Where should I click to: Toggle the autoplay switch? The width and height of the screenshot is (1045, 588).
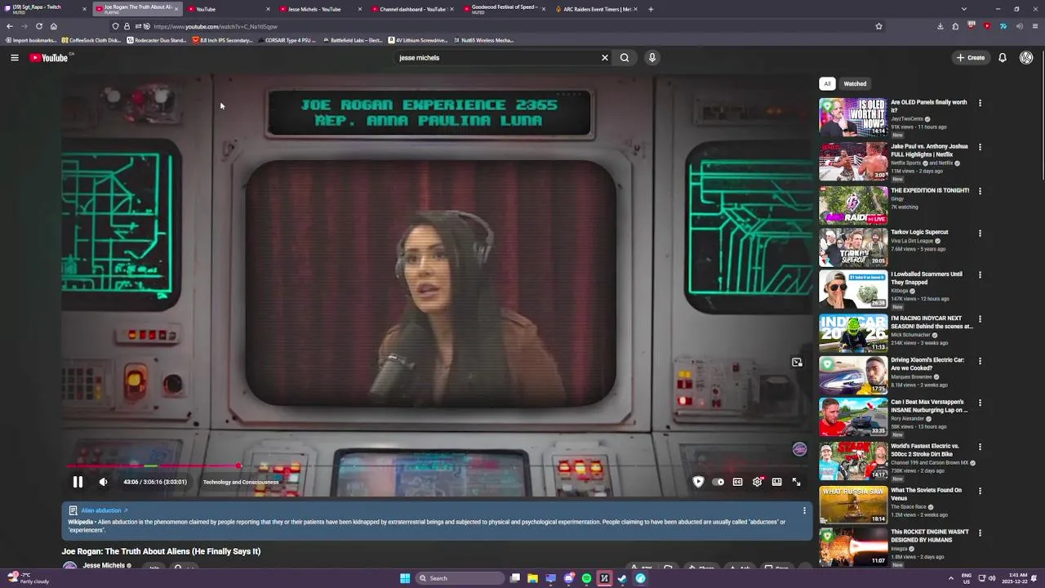pyautogui.click(x=718, y=482)
